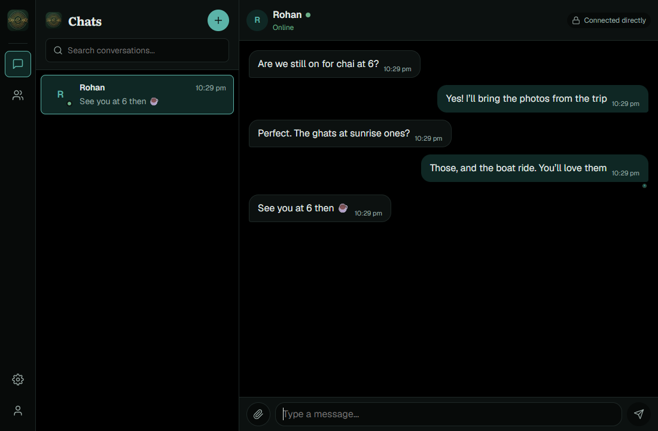
Task: Click Rohan's avatar in conversation list
Action: pyautogui.click(x=60, y=95)
